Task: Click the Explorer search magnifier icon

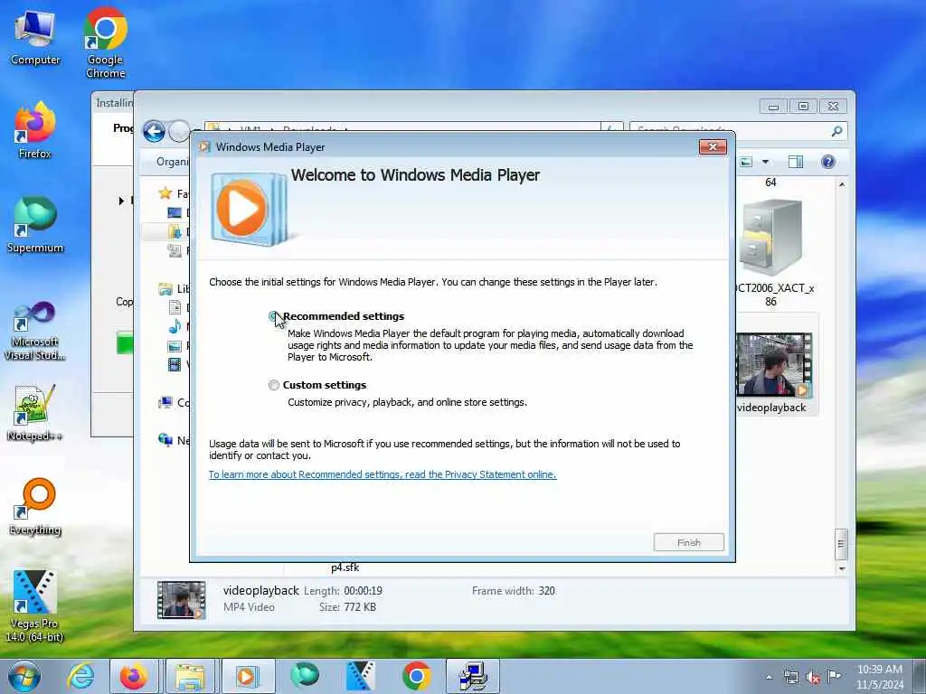Action: coord(836,131)
